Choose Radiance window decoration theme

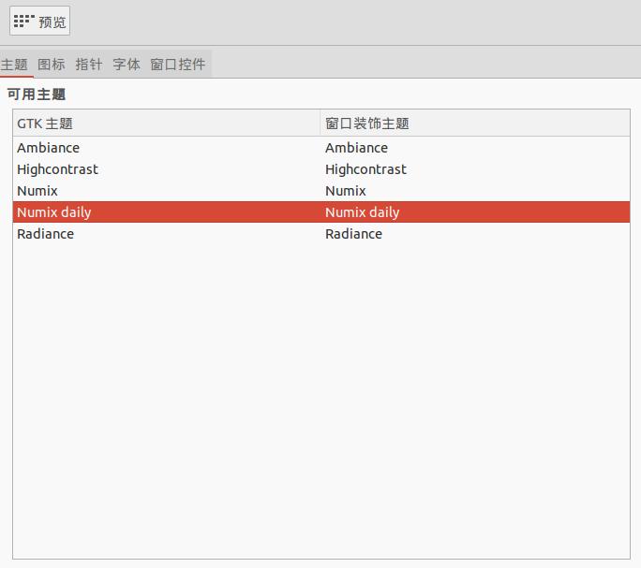(353, 234)
